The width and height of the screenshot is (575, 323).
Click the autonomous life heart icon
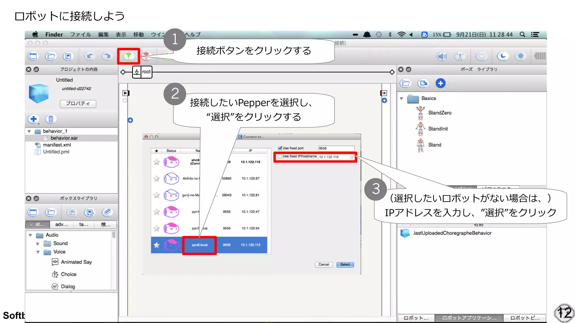(x=481, y=56)
